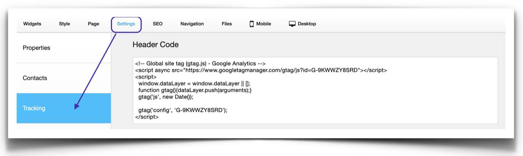Click the Global site tag comment line

200,63
